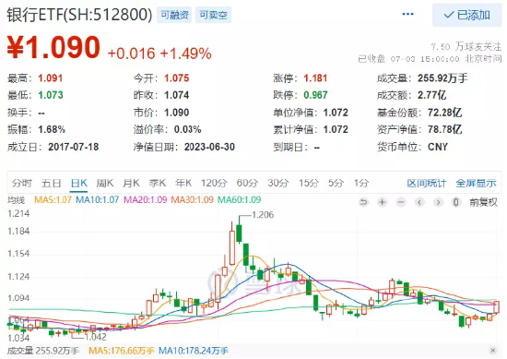Select the 月K chart tab
This screenshot has height=359, width=507.
(131, 184)
